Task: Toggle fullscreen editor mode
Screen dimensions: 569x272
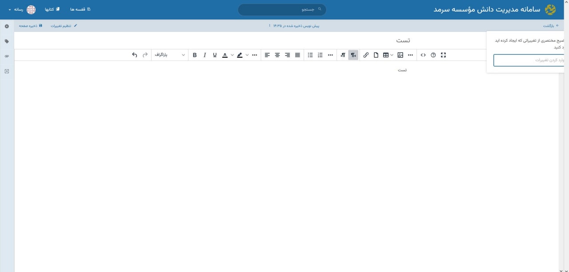Action: pyautogui.click(x=443, y=55)
